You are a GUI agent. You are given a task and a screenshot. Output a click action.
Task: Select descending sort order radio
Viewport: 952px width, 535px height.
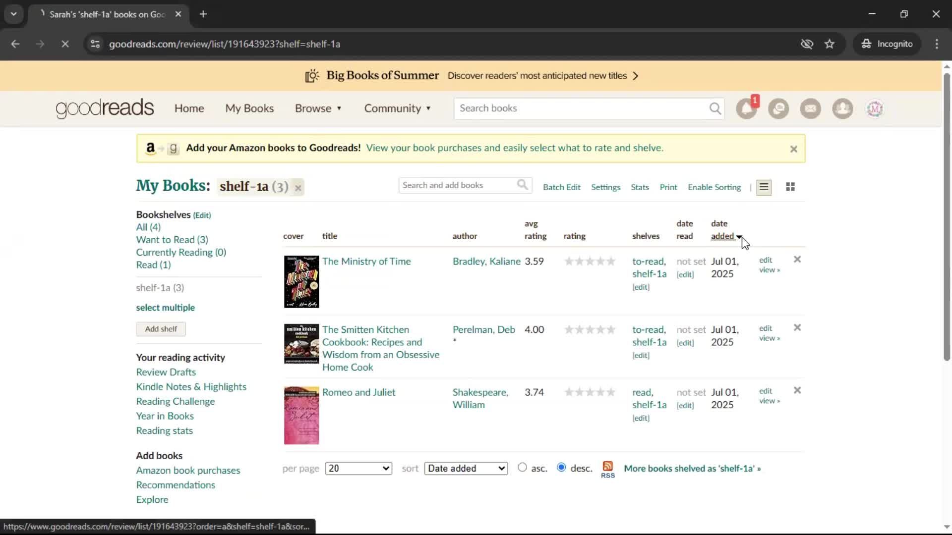point(561,467)
